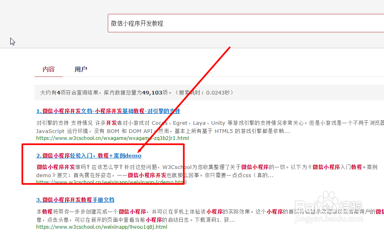Viewport: 384px width, 232px height.
Task: Switch to the 用户 tab
Action: pos(81,70)
